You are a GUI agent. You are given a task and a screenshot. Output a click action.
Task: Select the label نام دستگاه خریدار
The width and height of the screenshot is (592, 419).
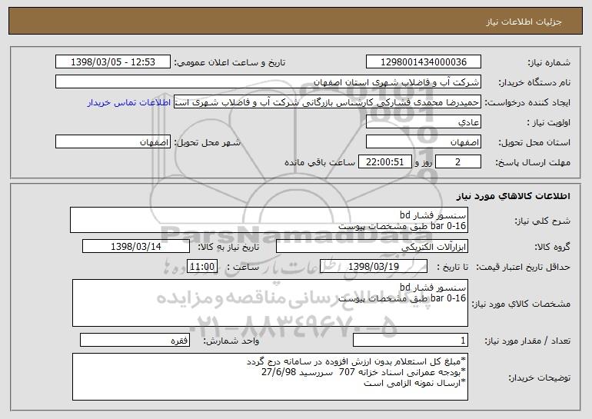(534, 82)
